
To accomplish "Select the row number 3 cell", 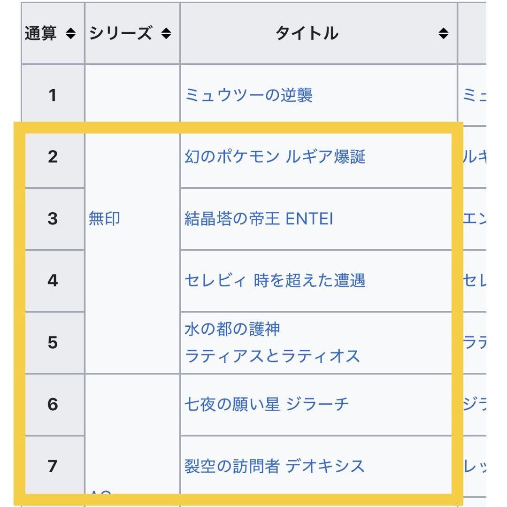I will pos(53,218).
